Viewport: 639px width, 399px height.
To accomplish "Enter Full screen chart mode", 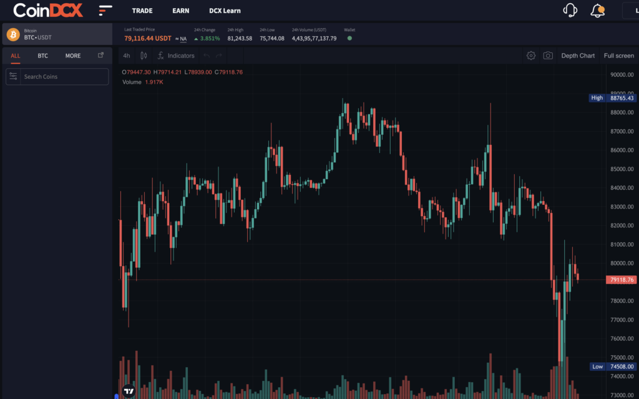I will (618, 56).
